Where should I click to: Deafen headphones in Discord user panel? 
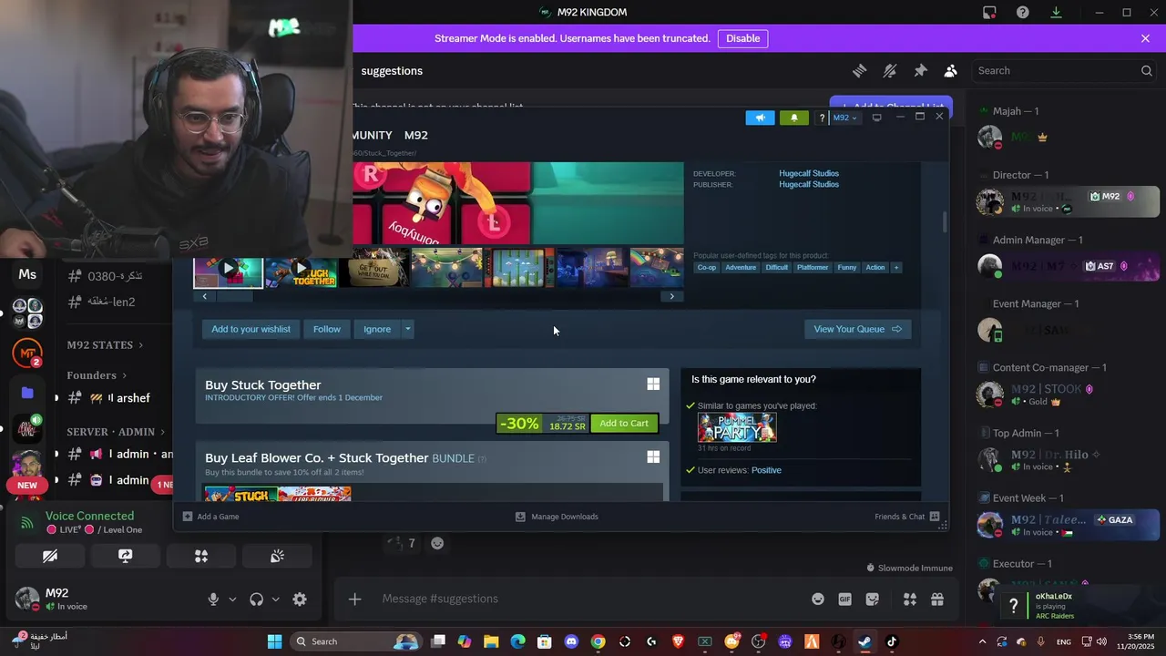(256, 599)
